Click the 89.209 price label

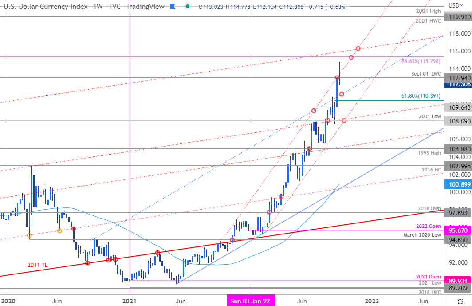click(458, 288)
